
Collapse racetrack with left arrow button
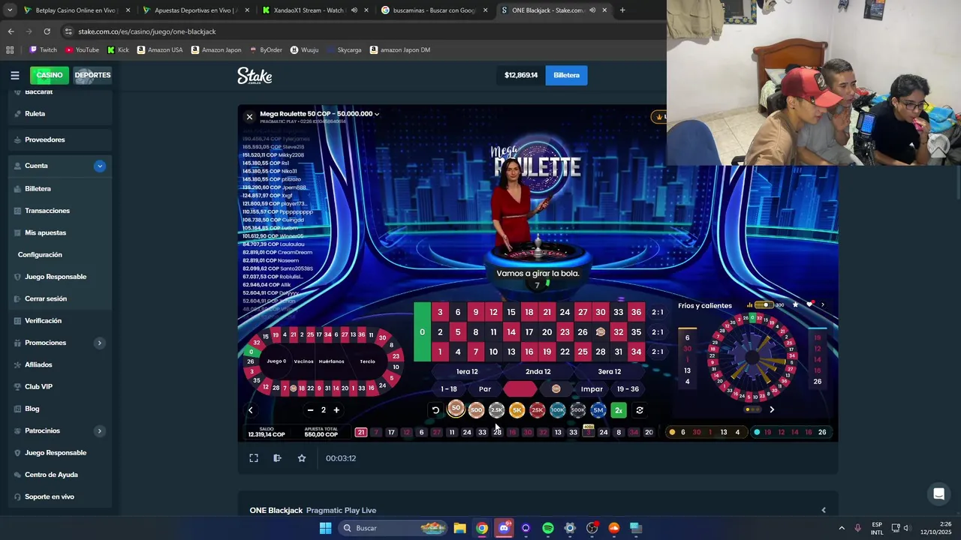pos(251,410)
